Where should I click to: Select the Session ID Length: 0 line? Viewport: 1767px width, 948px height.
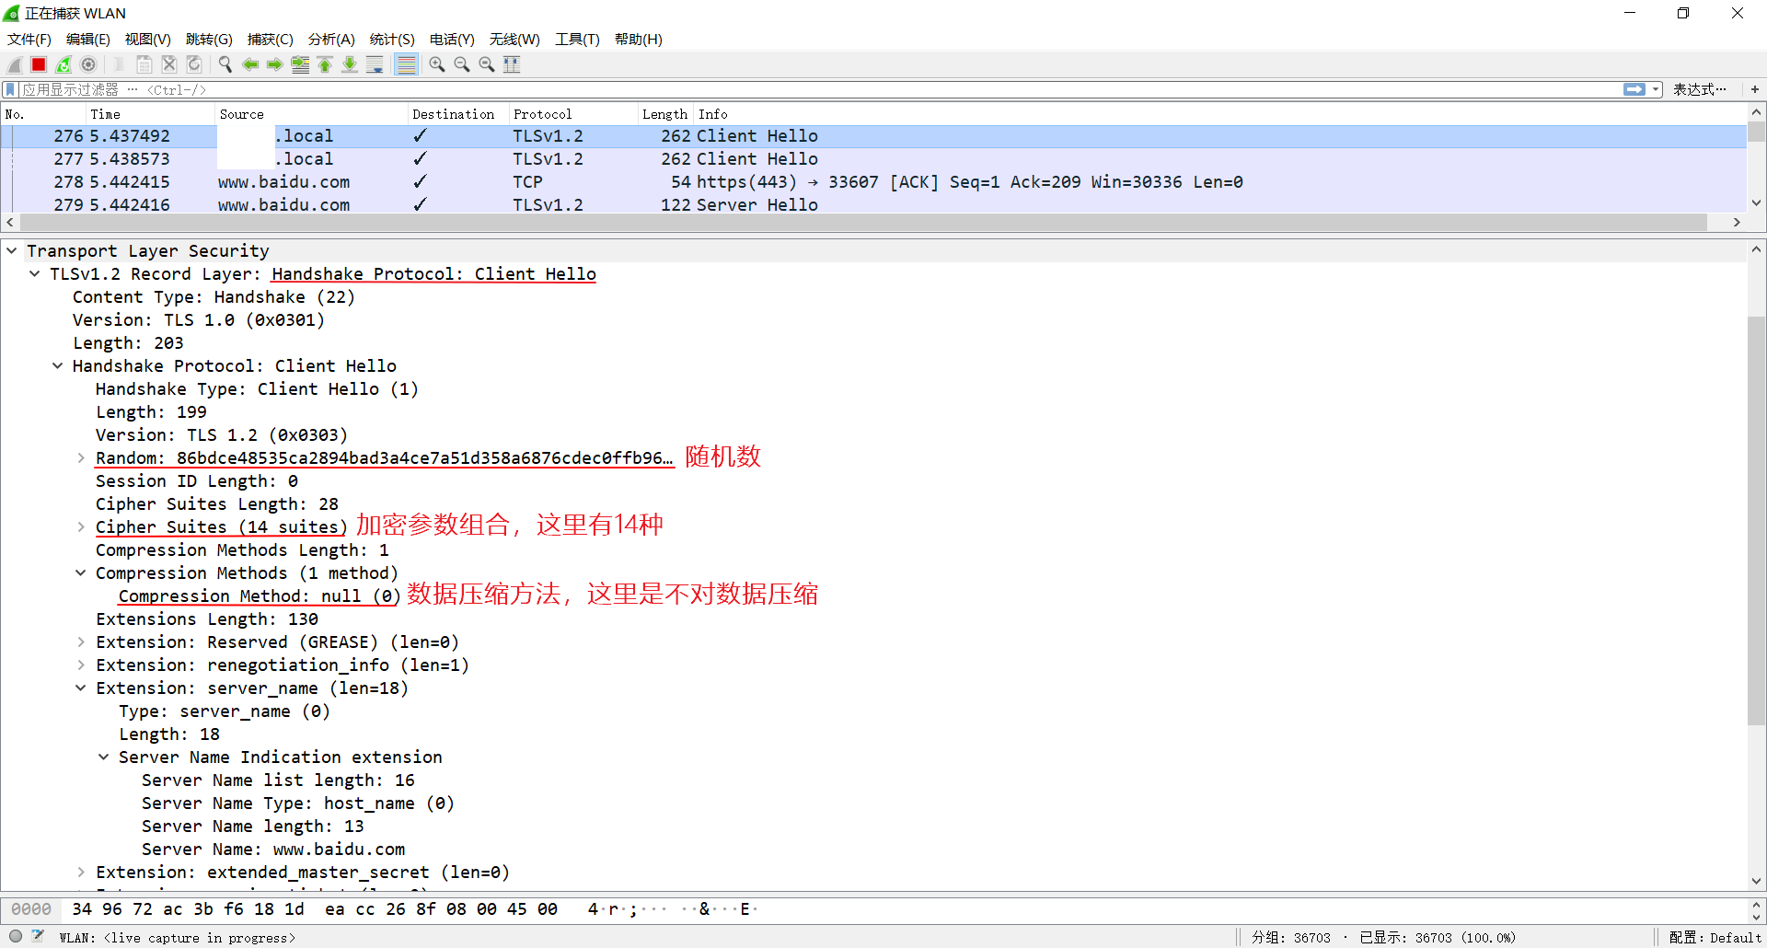tap(197, 480)
